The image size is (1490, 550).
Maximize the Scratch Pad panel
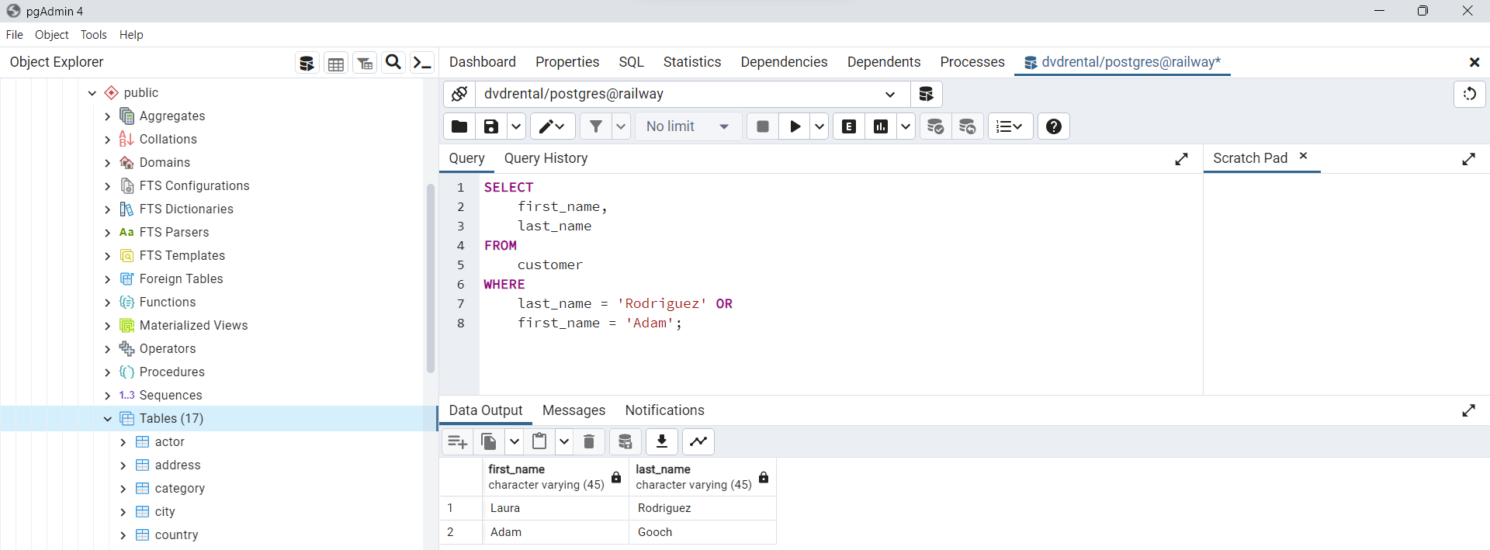click(x=1469, y=159)
